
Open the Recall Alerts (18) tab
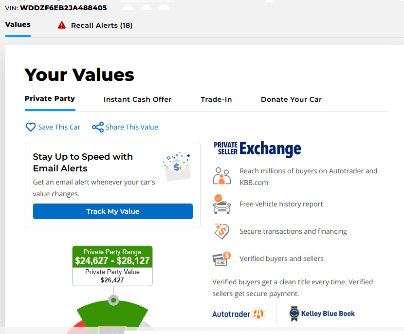101,25
